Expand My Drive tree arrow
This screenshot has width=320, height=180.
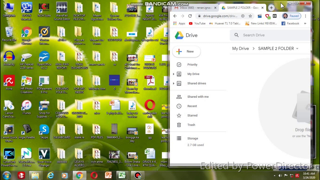173,74
